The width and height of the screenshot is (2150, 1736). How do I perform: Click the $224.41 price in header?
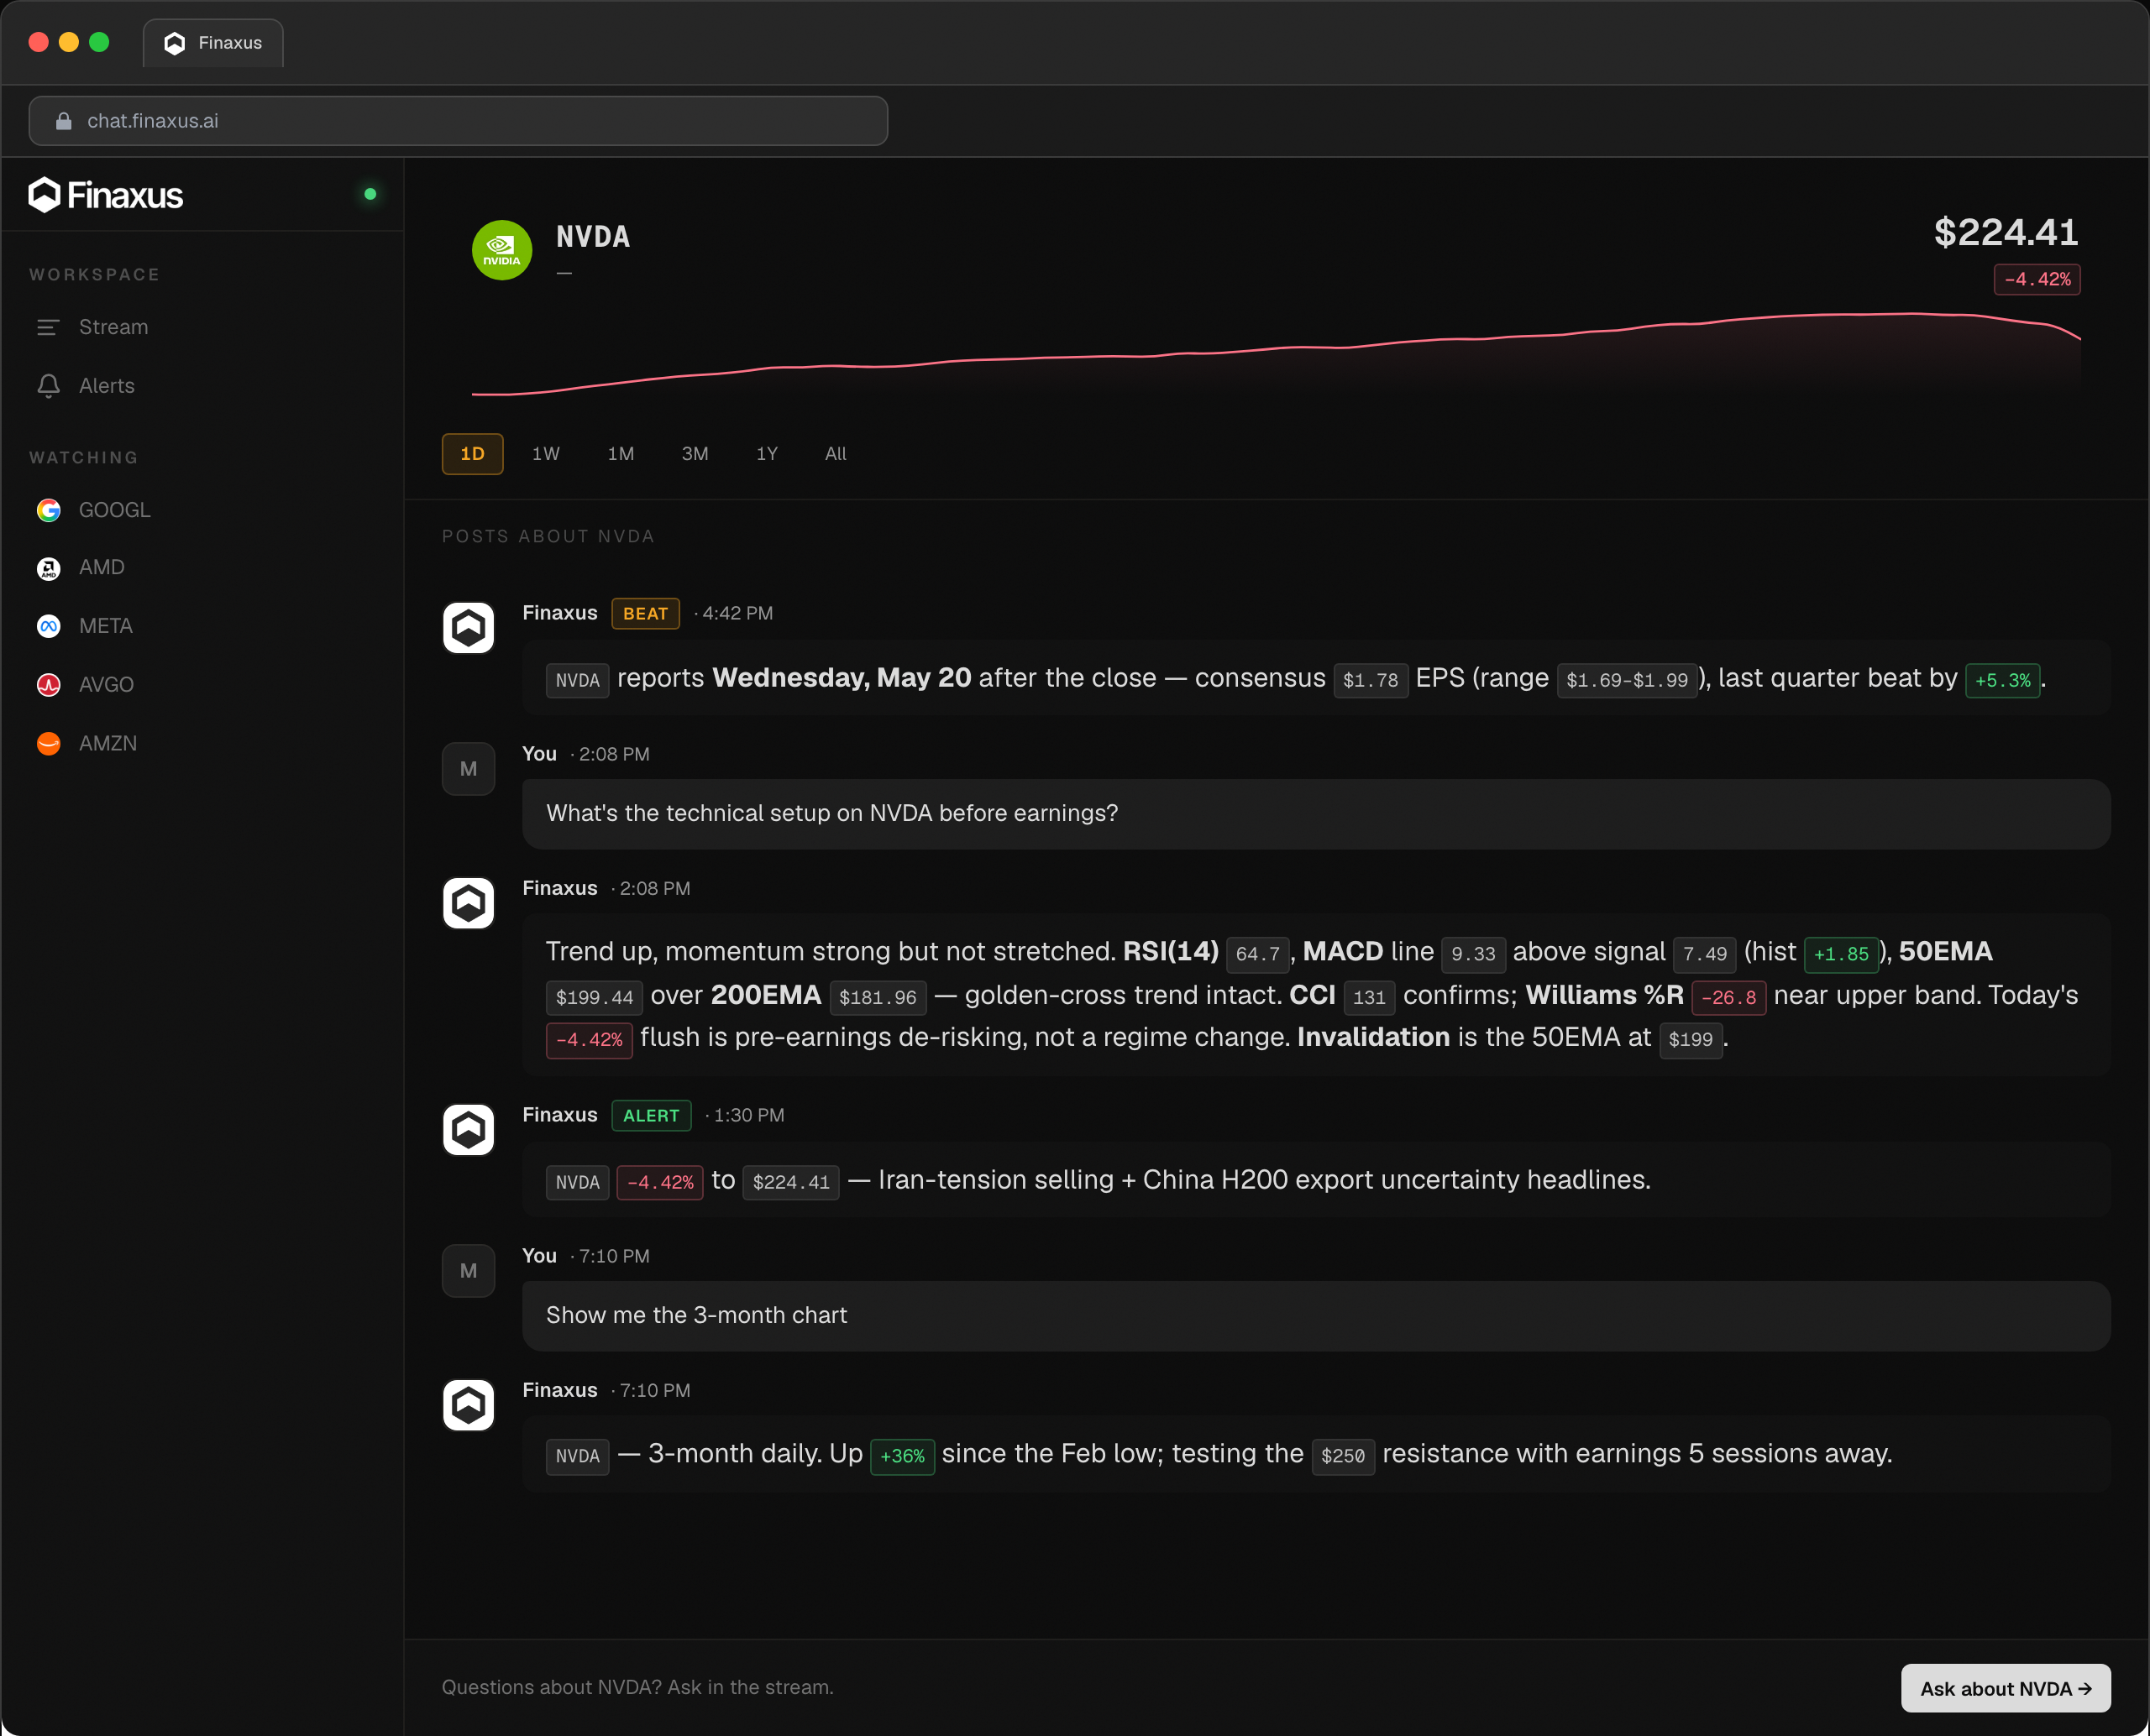click(x=2006, y=233)
